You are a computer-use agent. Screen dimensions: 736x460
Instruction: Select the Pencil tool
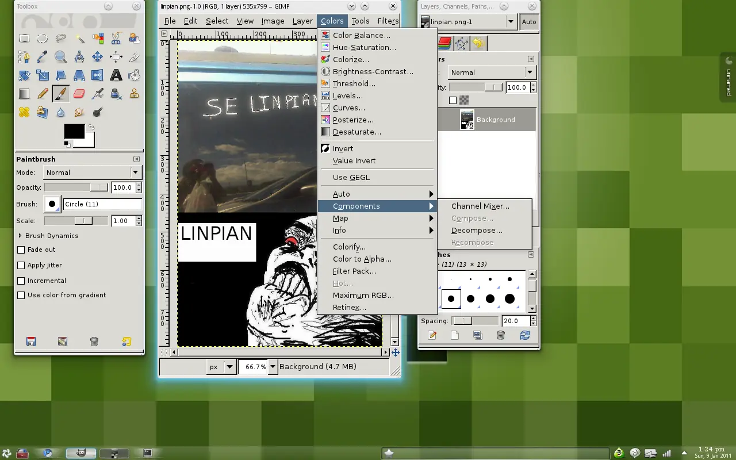pyautogui.click(x=43, y=94)
